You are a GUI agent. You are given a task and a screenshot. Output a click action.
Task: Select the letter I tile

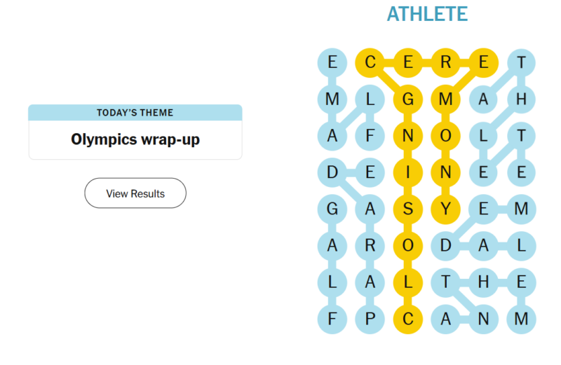tap(407, 172)
